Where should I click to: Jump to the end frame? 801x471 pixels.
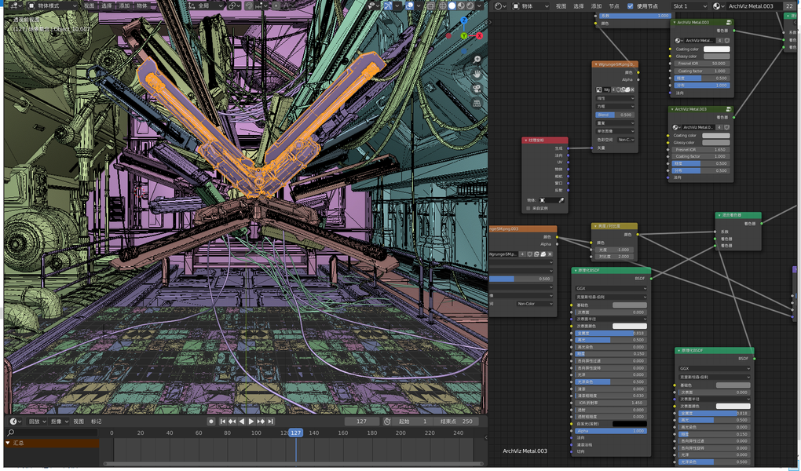(x=270, y=422)
